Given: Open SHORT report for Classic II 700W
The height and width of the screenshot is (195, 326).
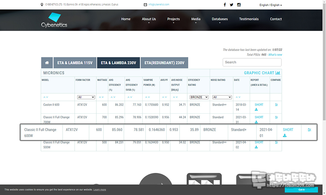Looking at the screenshot, I should 259,117.
